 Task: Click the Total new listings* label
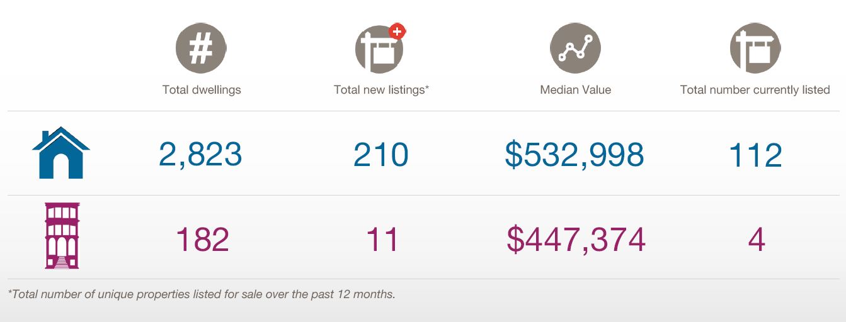(x=381, y=90)
